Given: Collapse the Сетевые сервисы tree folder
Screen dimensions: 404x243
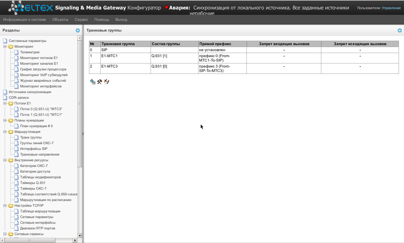Looking at the screenshot, I should (x=5, y=234).
